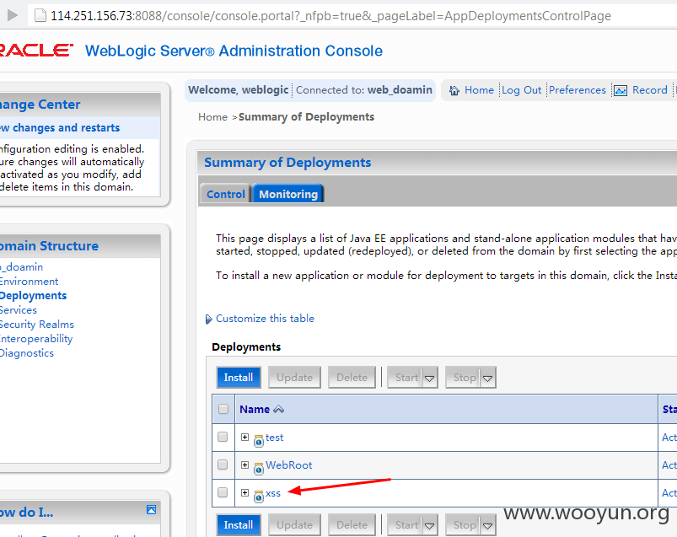Expand the WebRoot deployment row

point(244,465)
